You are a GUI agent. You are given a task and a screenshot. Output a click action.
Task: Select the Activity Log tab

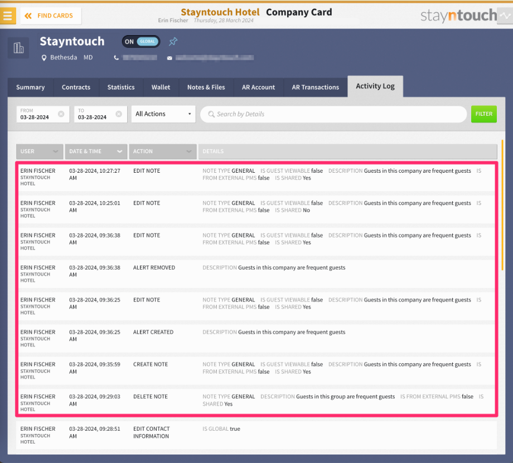(375, 86)
